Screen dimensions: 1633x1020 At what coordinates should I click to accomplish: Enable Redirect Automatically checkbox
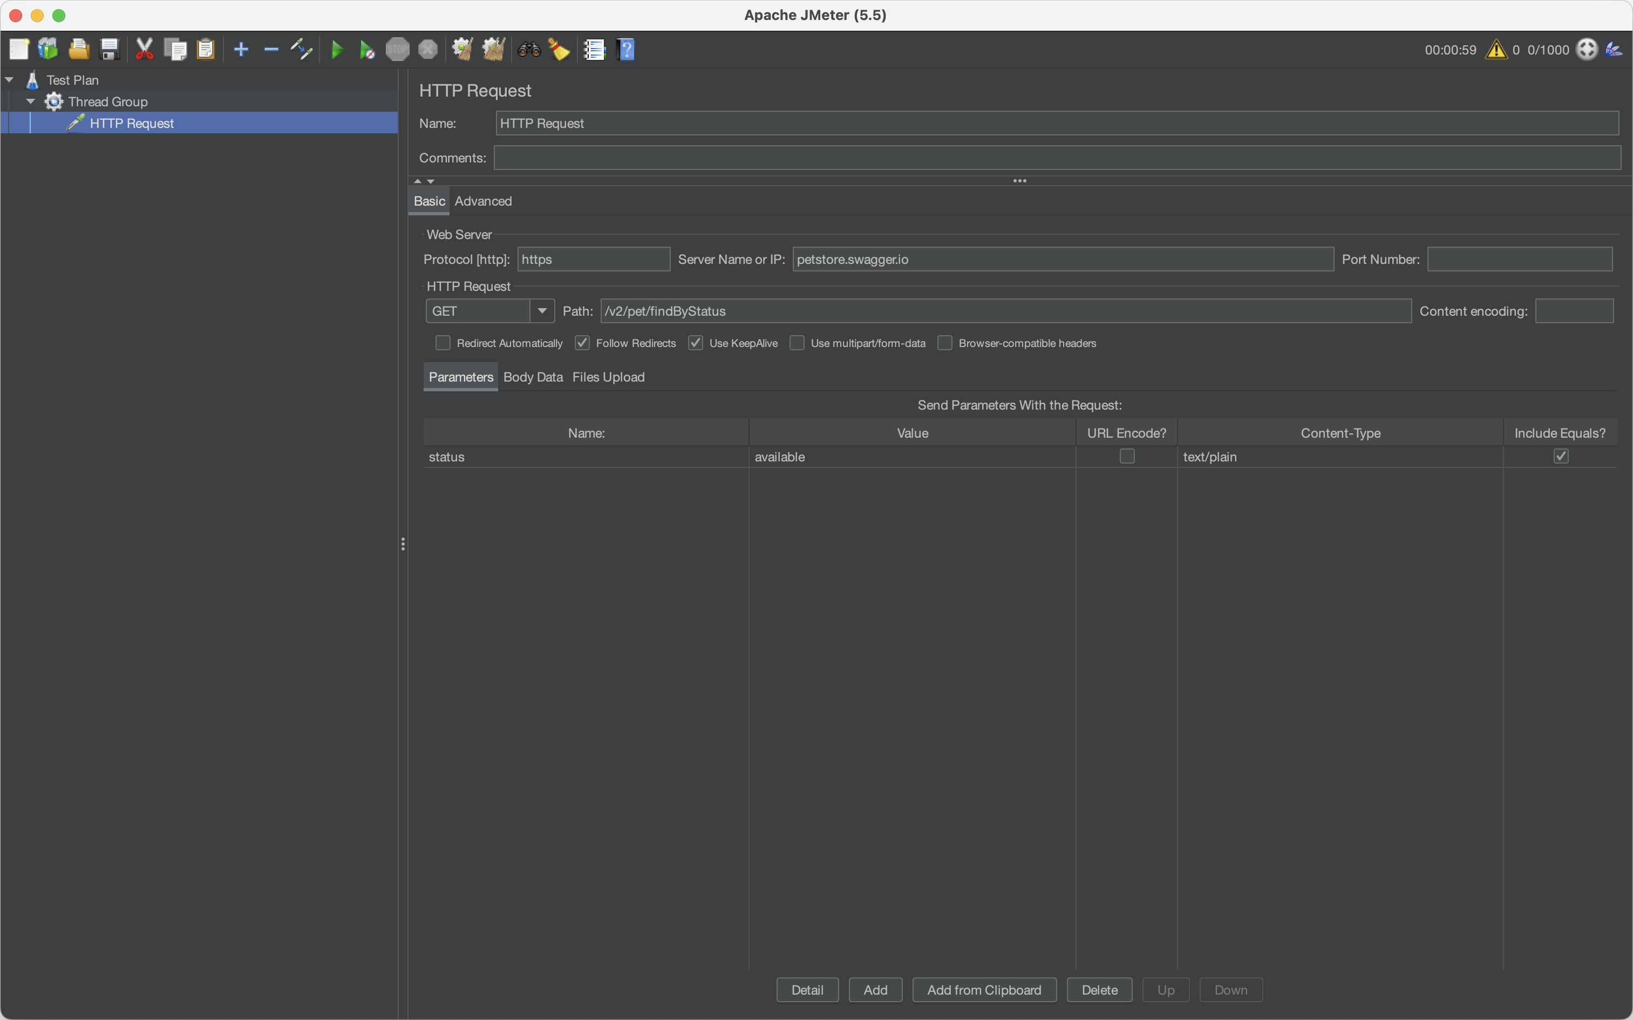click(x=443, y=343)
